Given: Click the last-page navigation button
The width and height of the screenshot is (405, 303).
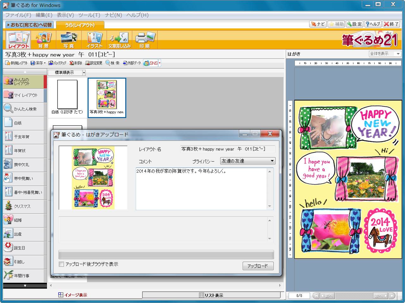Looking at the screenshot, I should 392,296.
